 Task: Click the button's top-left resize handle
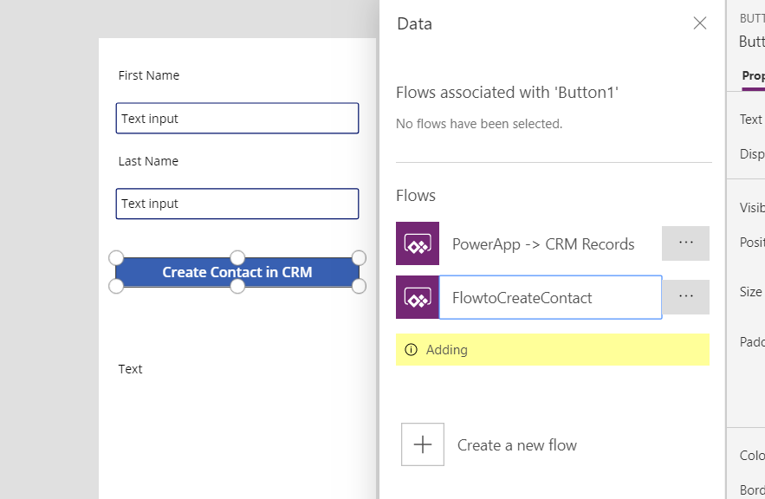pos(116,257)
